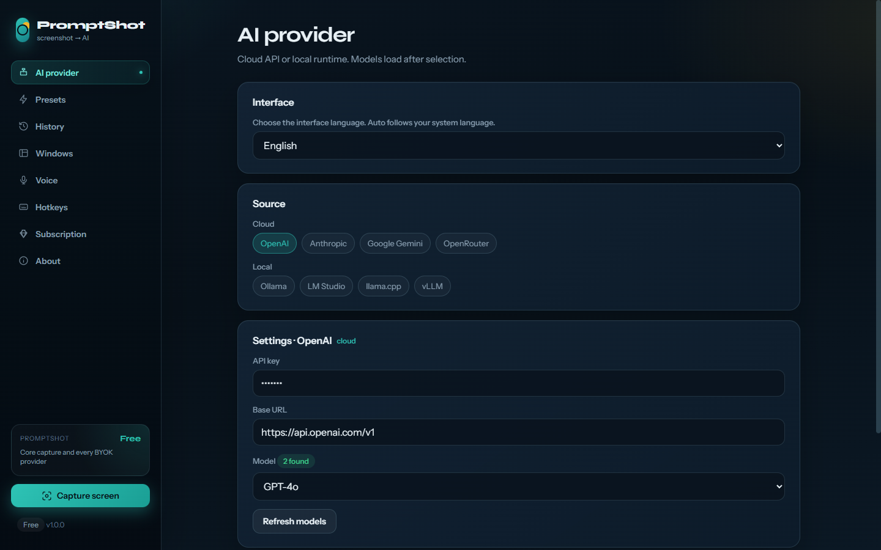Choose OpenRouter cloud provider
The height and width of the screenshot is (550, 881).
pos(466,243)
